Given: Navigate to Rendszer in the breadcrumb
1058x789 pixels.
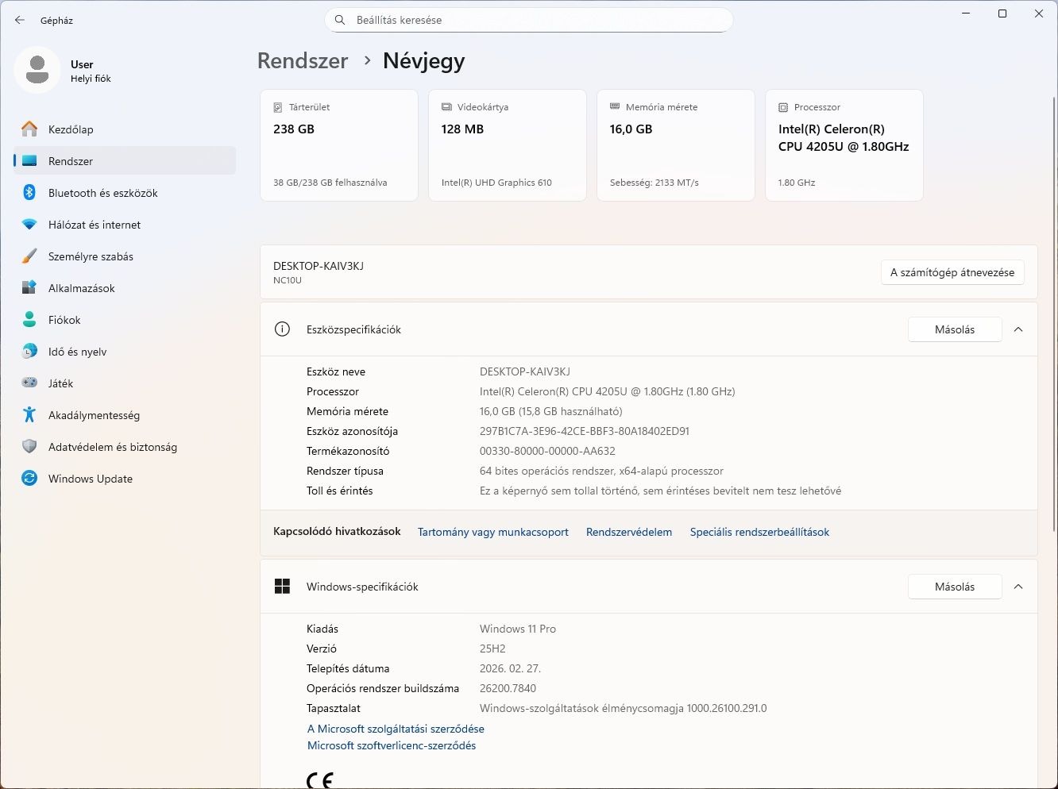Looking at the screenshot, I should [303, 61].
